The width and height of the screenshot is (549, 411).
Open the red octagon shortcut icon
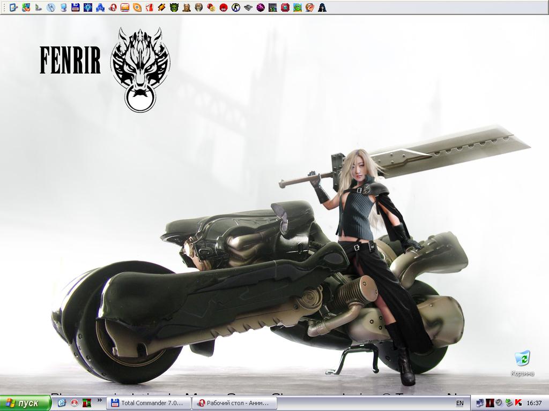click(285, 7)
